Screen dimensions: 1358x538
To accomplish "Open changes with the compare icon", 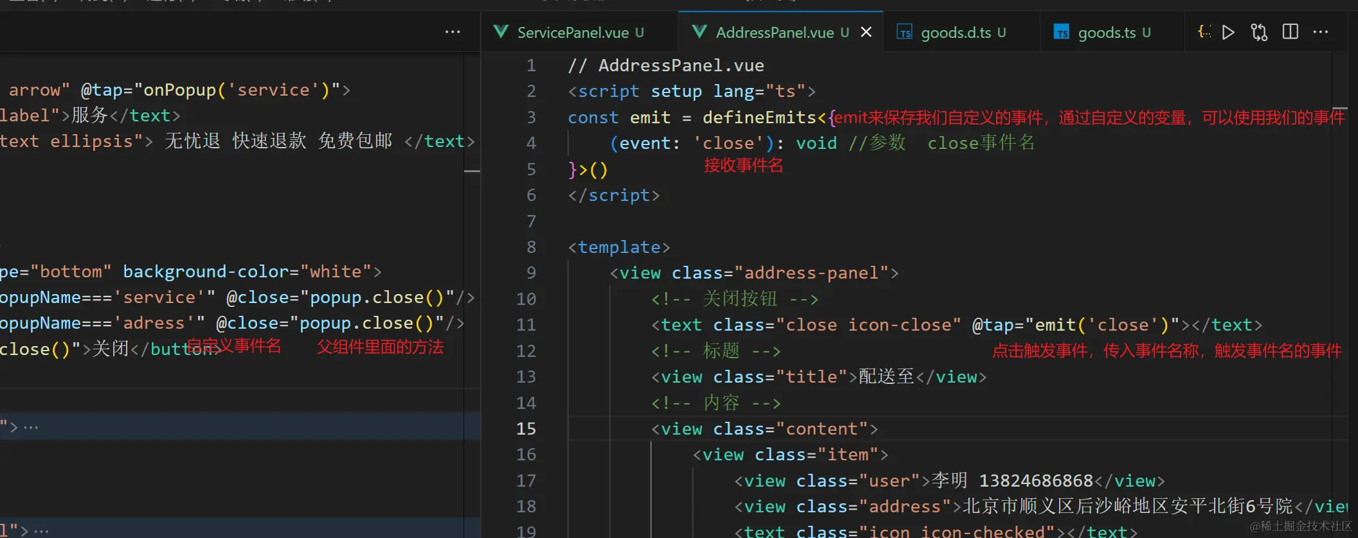I will [1259, 31].
